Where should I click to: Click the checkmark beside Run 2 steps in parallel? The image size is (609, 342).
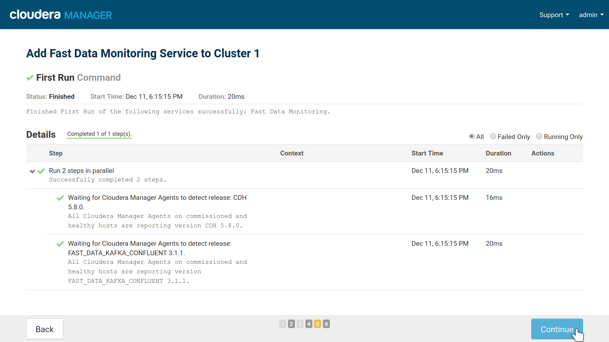(41, 171)
